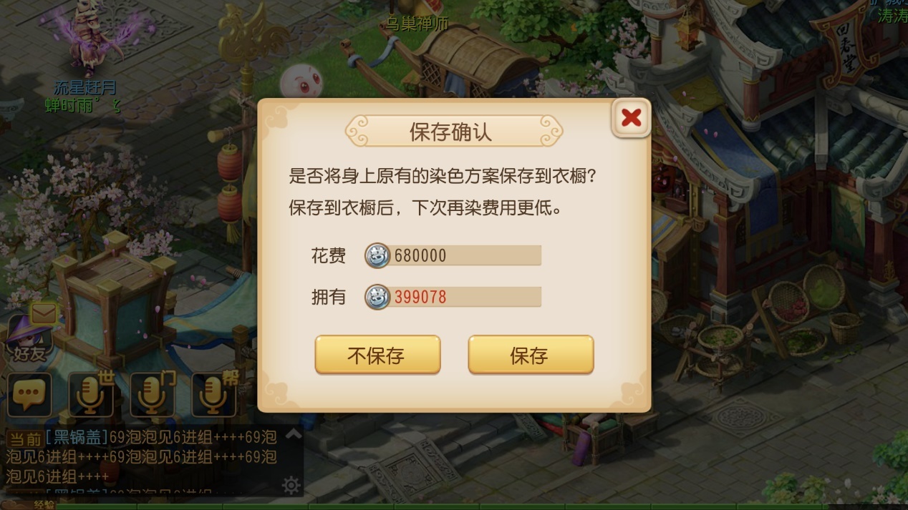Open chat settings gear icon

tap(291, 486)
